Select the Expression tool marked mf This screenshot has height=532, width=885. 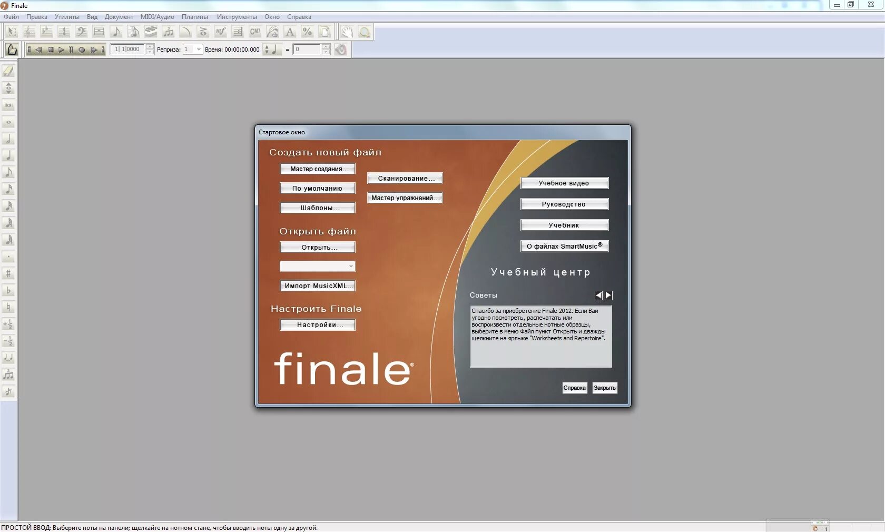(x=220, y=32)
